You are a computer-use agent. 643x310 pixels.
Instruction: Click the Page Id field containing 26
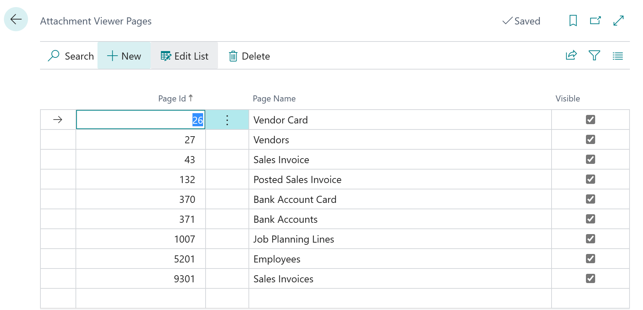(x=141, y=120)
